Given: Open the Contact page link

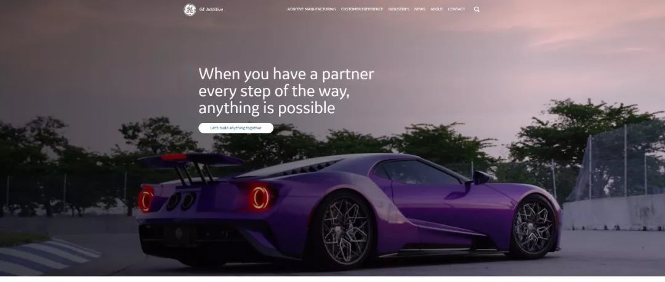Looking at the screenshot, I should coord(456,9).
